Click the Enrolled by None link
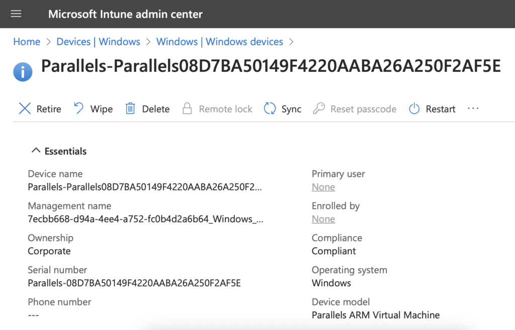The width and height of the screenshot is (515, 330). [x=323, y=219]
